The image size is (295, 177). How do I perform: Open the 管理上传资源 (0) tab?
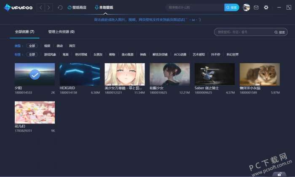[62, 32]
